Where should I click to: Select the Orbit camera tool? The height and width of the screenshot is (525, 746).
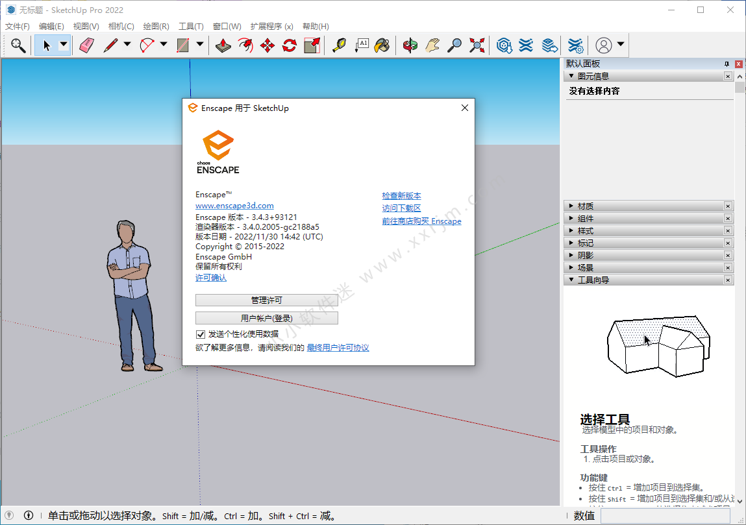410,45
